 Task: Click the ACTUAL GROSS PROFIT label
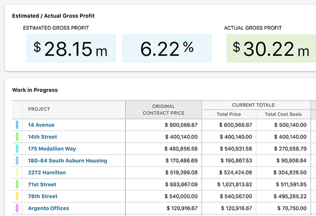[x=253, y=28]
